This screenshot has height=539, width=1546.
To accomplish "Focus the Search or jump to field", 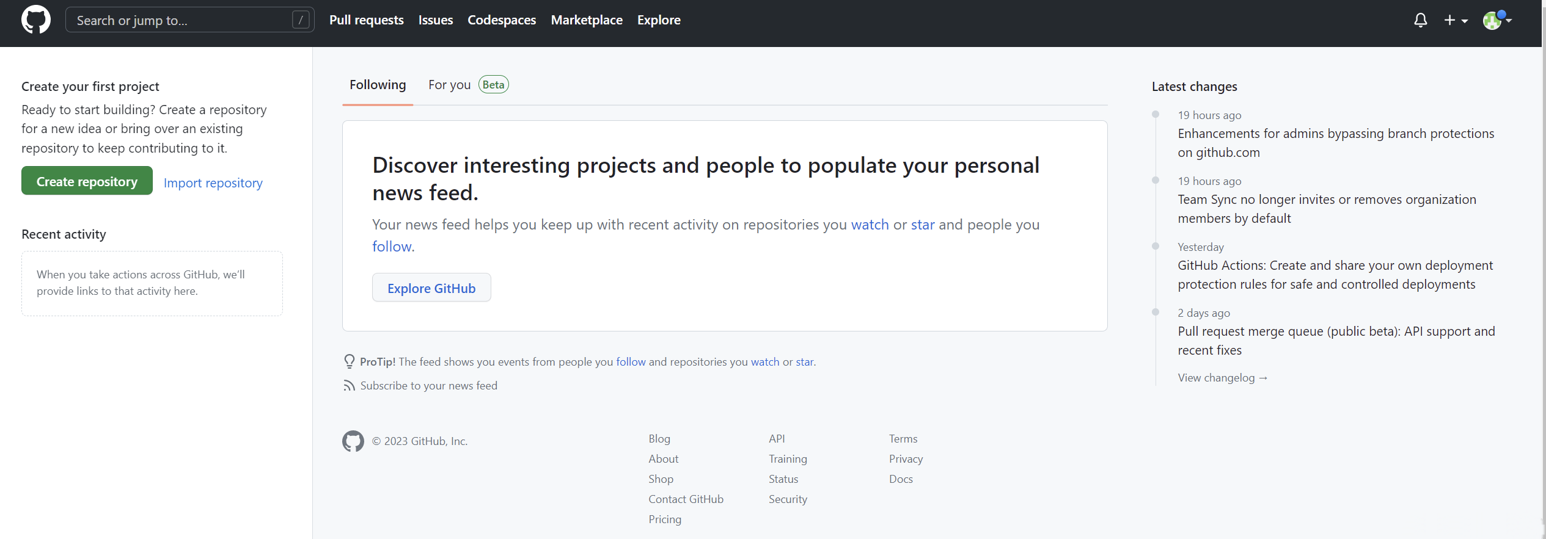I will point(190,20).
